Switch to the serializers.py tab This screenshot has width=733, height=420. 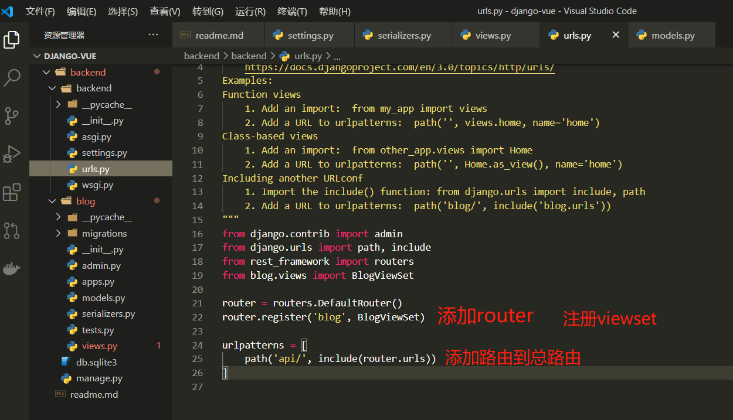click(x=403, y=35)
